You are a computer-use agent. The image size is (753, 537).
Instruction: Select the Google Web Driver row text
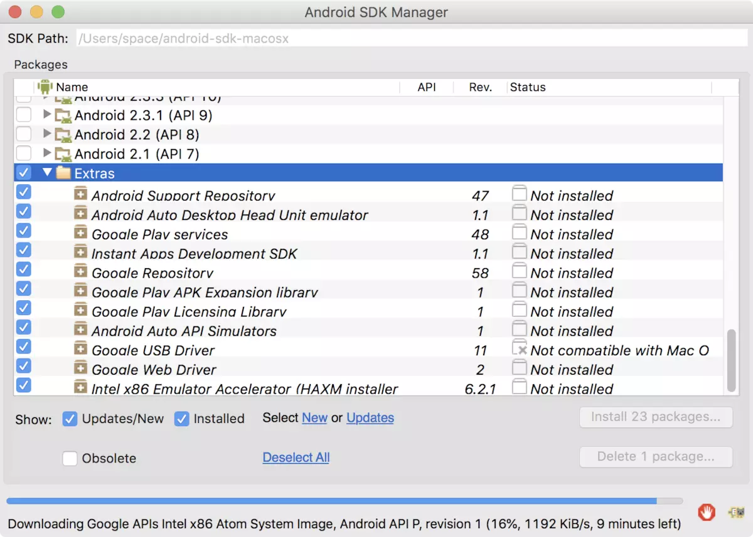154,370
